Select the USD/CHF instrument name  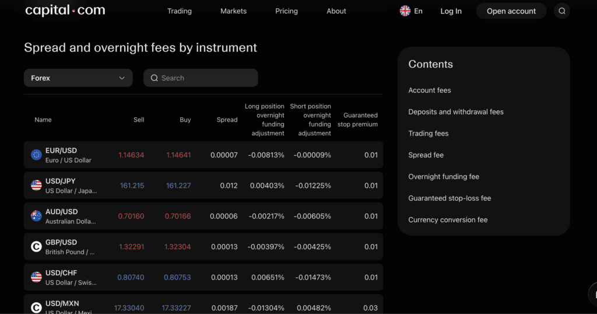61,273
